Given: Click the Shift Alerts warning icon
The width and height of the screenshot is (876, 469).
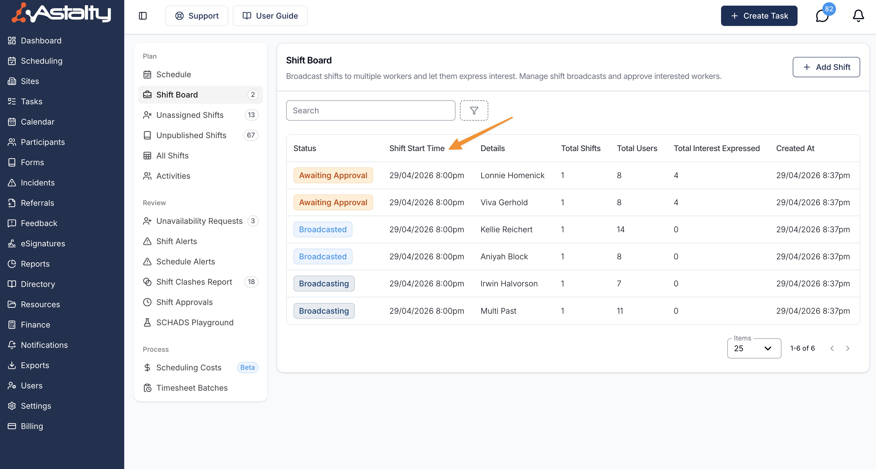Looking at the screenshot, I should click(147, 241).
